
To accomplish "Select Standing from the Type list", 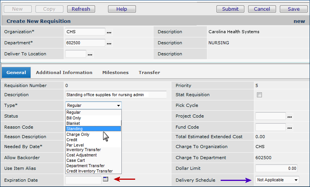I will (75, 129).
